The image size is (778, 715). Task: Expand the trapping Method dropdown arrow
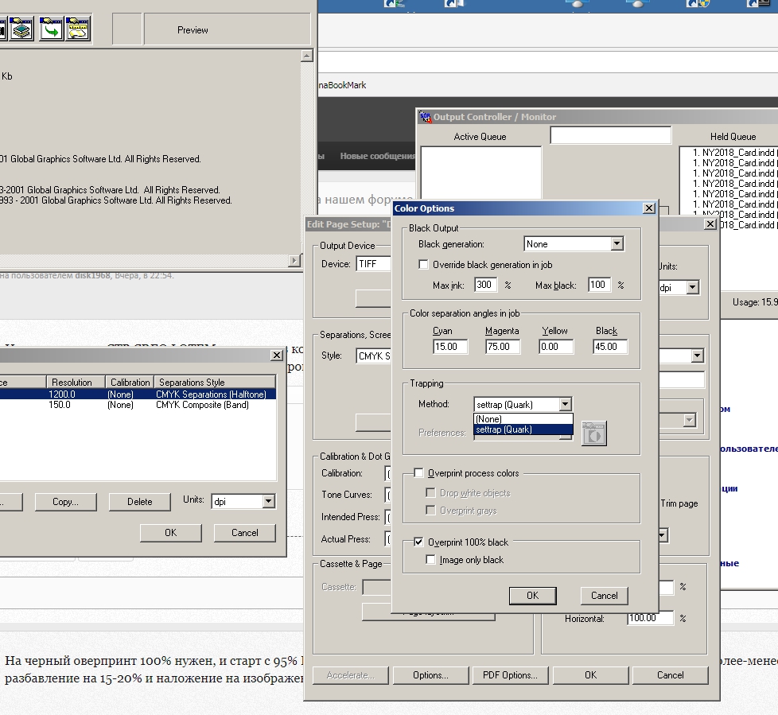pos(565,404)
